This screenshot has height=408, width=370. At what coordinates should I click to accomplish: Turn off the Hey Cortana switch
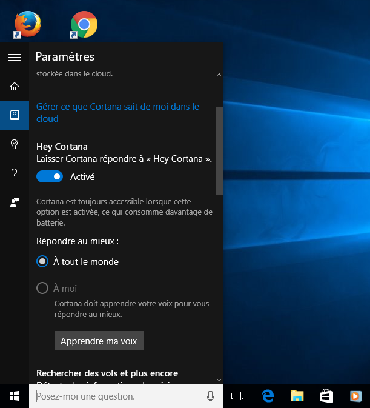50,176
